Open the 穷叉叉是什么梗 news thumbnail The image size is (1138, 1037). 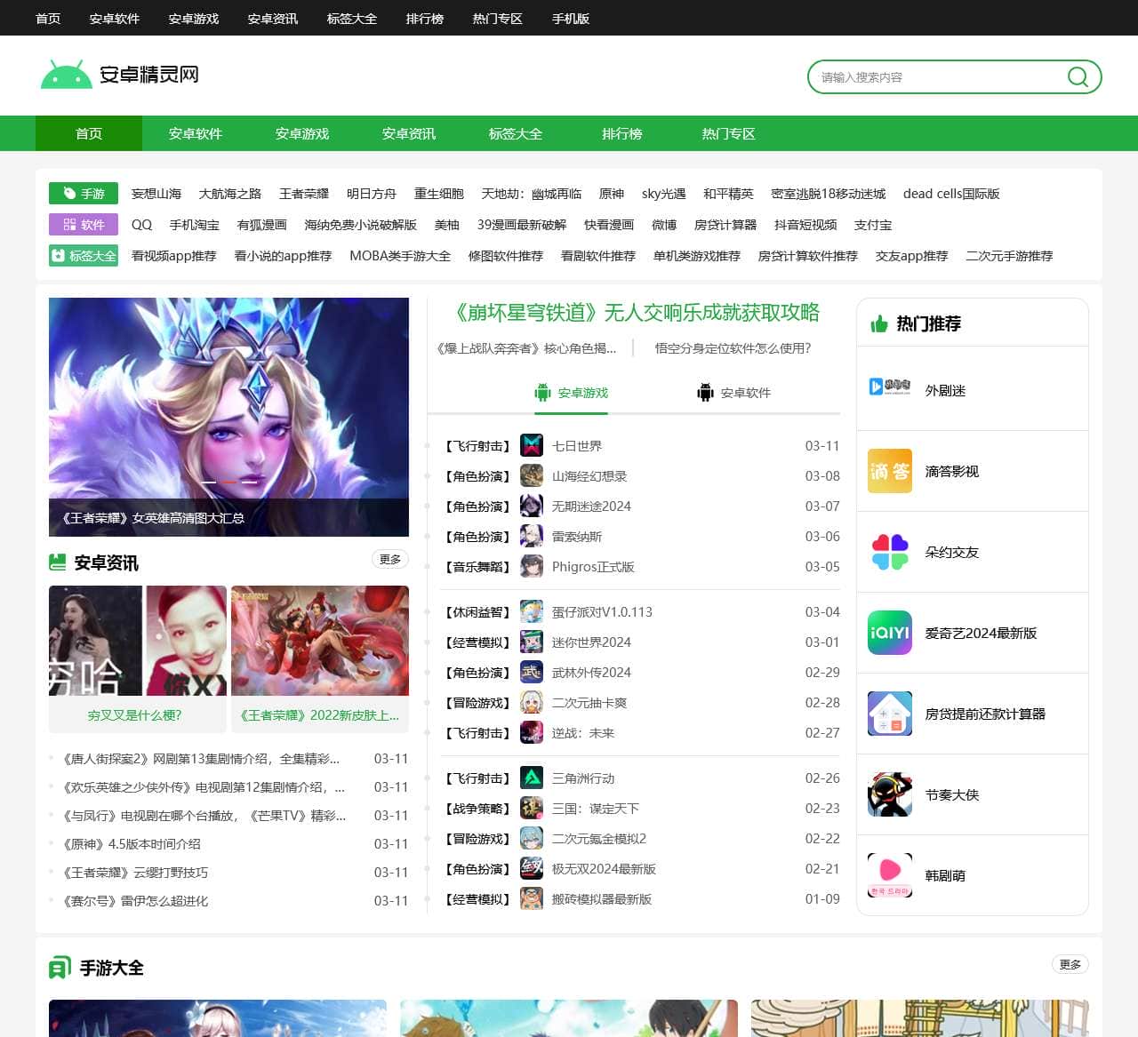pyautogui.click(x=138, y=641)
